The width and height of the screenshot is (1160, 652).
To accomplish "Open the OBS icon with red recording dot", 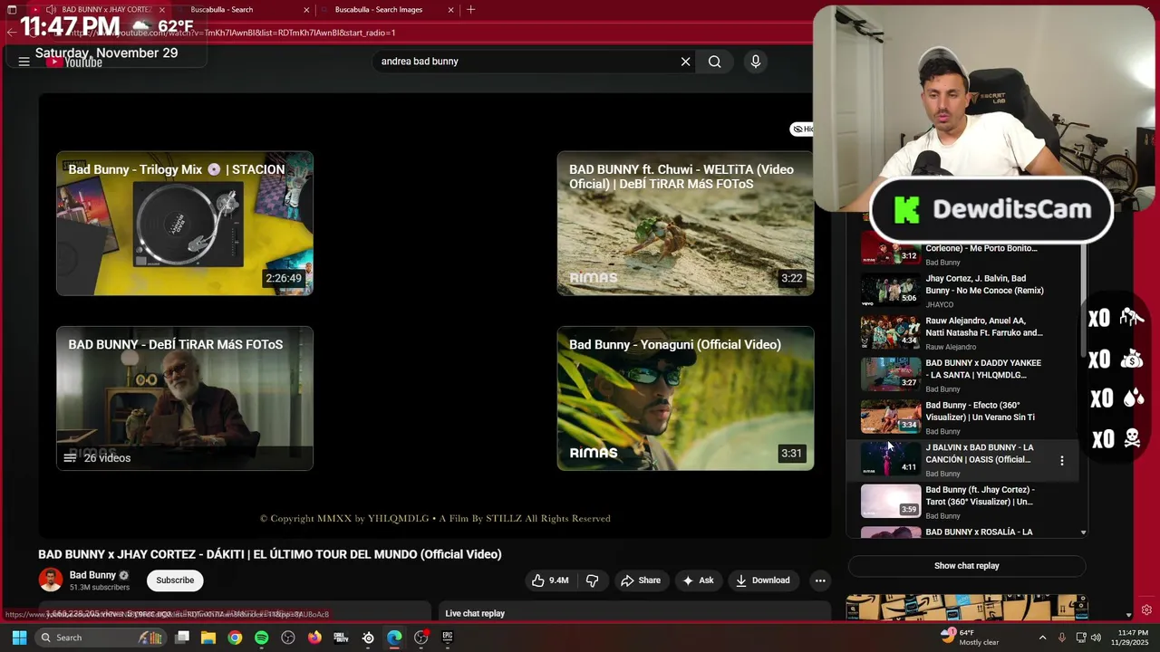I will pyautogui.click(x=420, y=638).
